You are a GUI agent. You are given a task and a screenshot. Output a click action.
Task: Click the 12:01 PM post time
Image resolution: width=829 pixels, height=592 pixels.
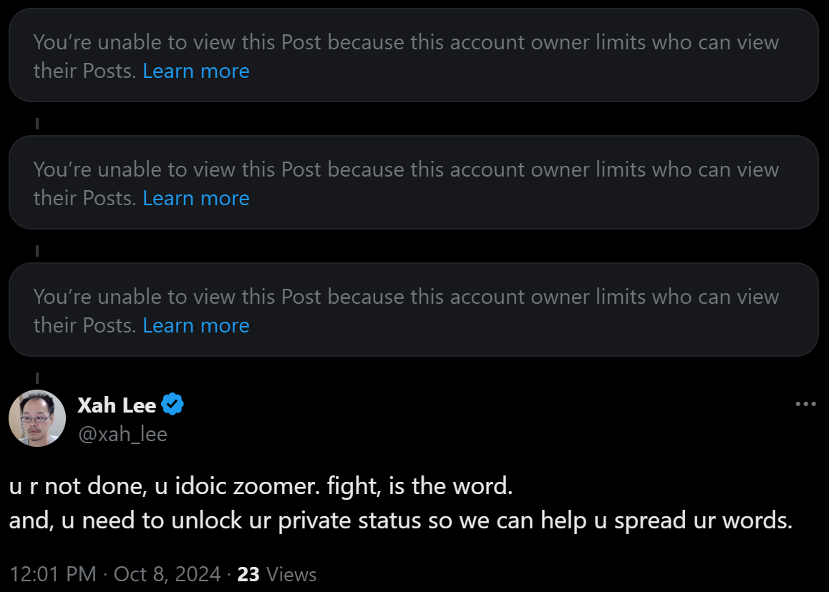click(53, 574)
